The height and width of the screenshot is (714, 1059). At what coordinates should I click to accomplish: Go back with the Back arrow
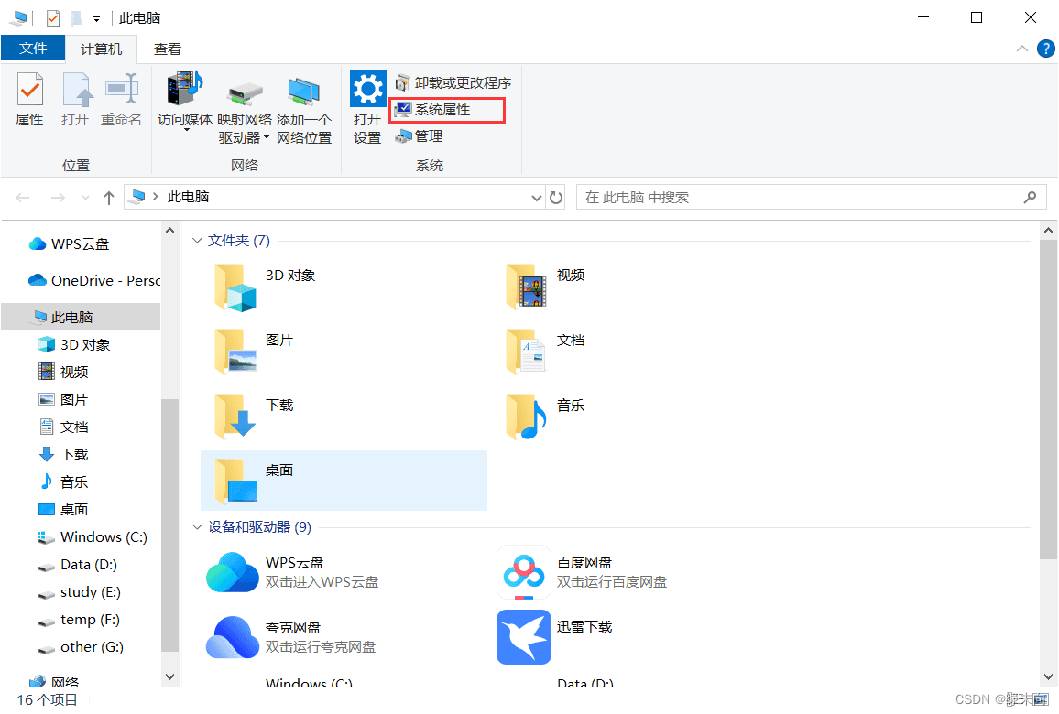(x=23, y=198)
